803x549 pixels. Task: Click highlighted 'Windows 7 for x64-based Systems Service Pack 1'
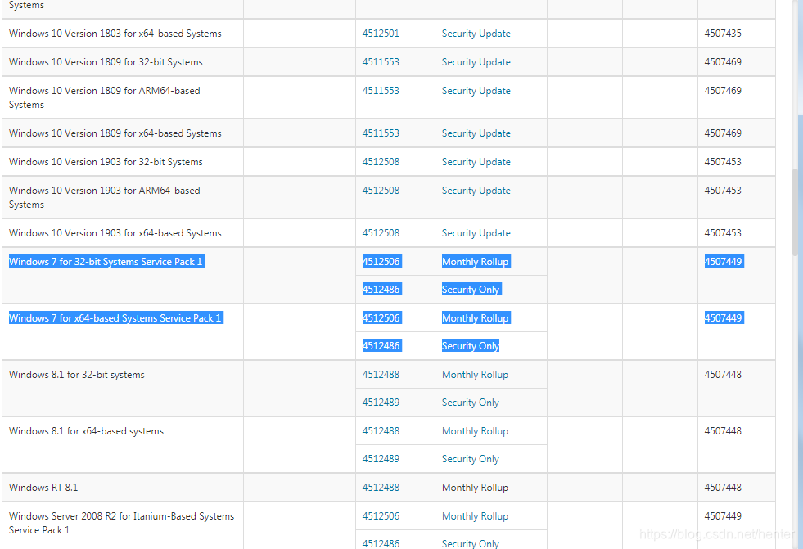click(115, 317)
